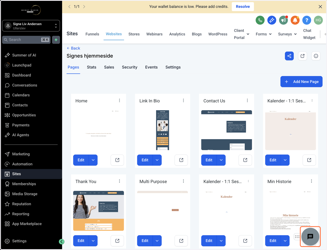The height and width of the screenshot is (250, 327).
Task: Open three-dot menu on Min Historie card
Action: [x=311, y=181]
